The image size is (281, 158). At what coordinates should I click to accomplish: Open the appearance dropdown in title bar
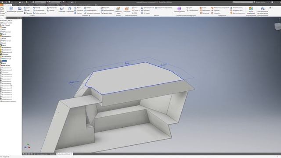(x=54, y=2)
